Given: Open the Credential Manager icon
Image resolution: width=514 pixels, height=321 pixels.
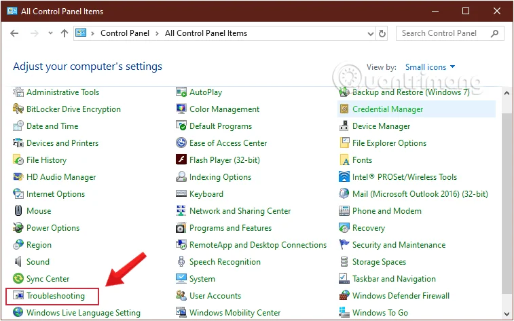Looking at the screenshot, I should (344, 109).
